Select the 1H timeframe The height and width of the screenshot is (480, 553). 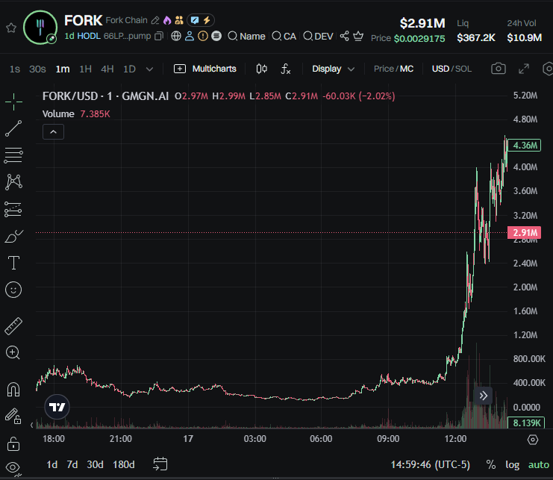85,69
